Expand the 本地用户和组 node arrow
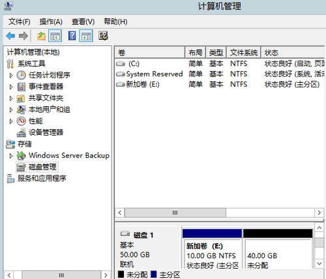The width and height of the screenshot is (326, 279). coord(11,110)
